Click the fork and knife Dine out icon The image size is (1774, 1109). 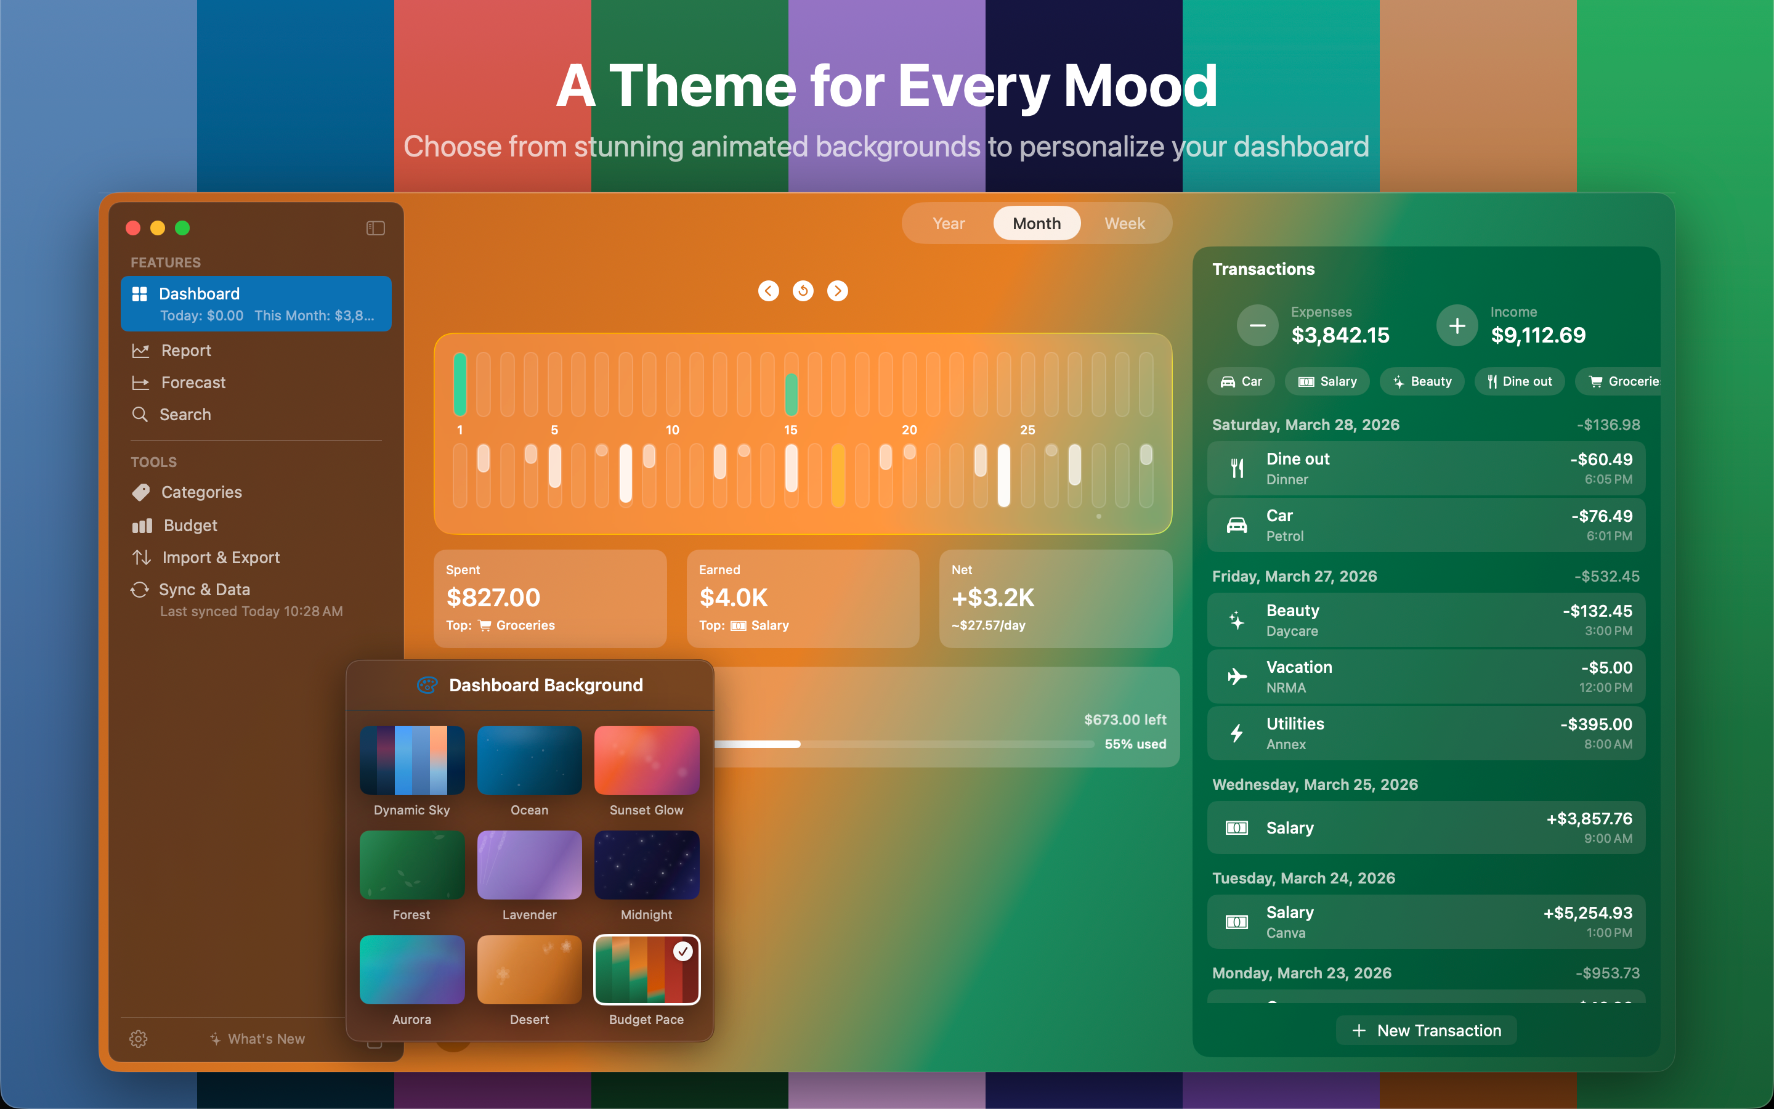1237,468
